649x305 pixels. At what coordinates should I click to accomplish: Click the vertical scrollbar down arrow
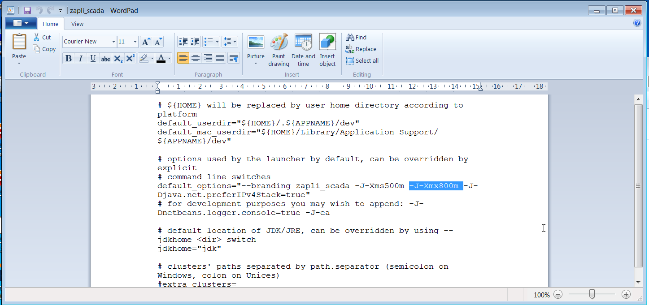point(638,282)
